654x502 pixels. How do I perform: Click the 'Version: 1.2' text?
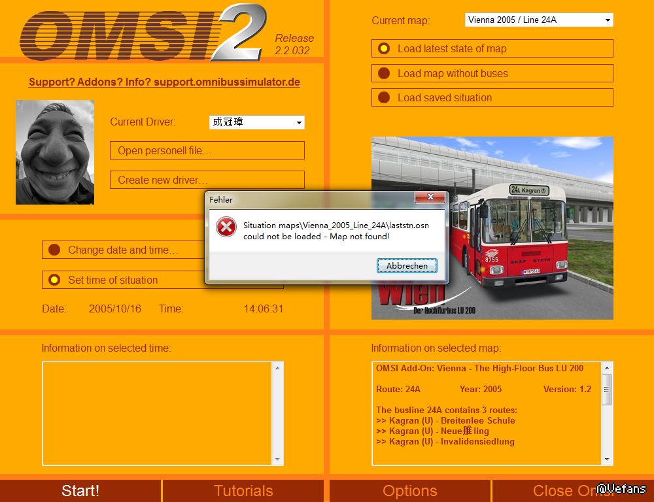(567, 389)
